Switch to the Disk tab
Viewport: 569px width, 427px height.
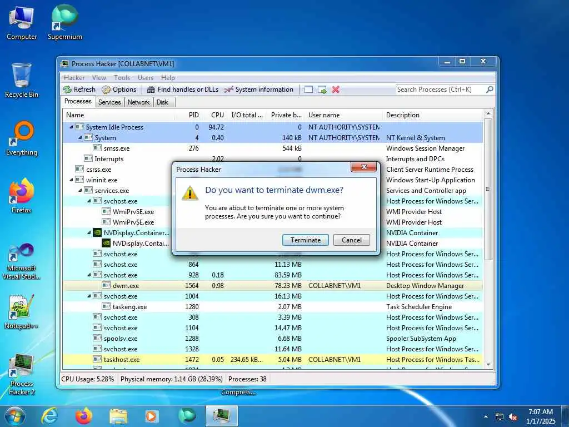(163, 102)
